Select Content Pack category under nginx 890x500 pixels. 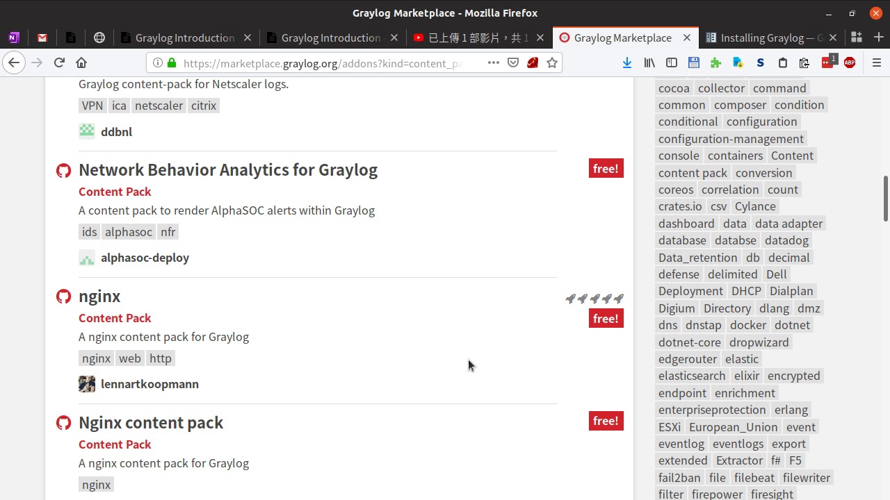click(115, 318)
